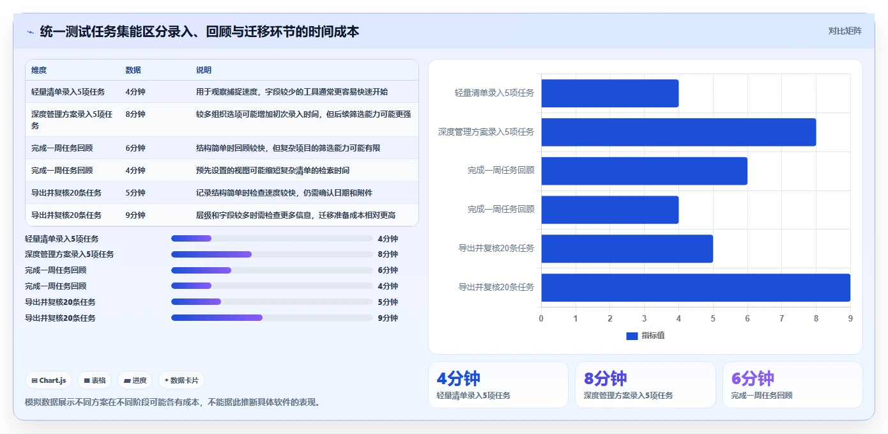Click the table cell 深度管理方案录入5项任务
Viewport: 888px width, 434px height.
(72, 120)
